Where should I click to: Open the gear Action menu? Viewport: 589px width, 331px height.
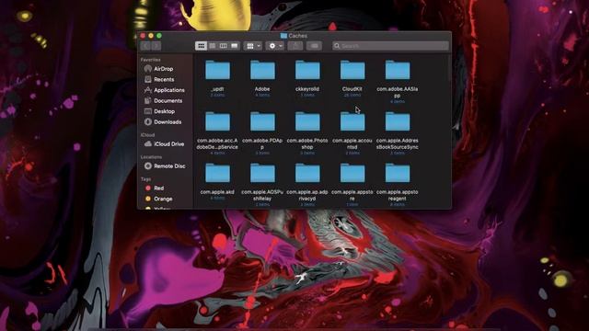click(274, 46)
